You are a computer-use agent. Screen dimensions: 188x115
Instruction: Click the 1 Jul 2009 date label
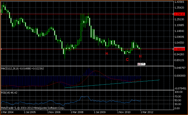100,112
